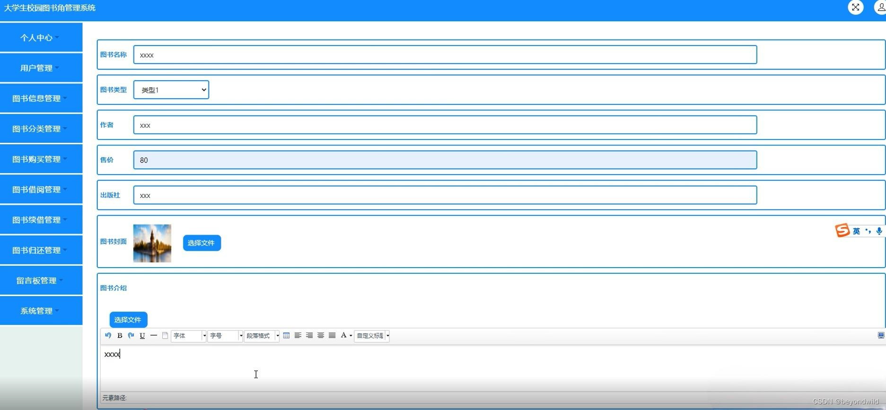886x410 pixels.
Task: Click the Sogou punctuation mode icon
Action: click(868, 231)
